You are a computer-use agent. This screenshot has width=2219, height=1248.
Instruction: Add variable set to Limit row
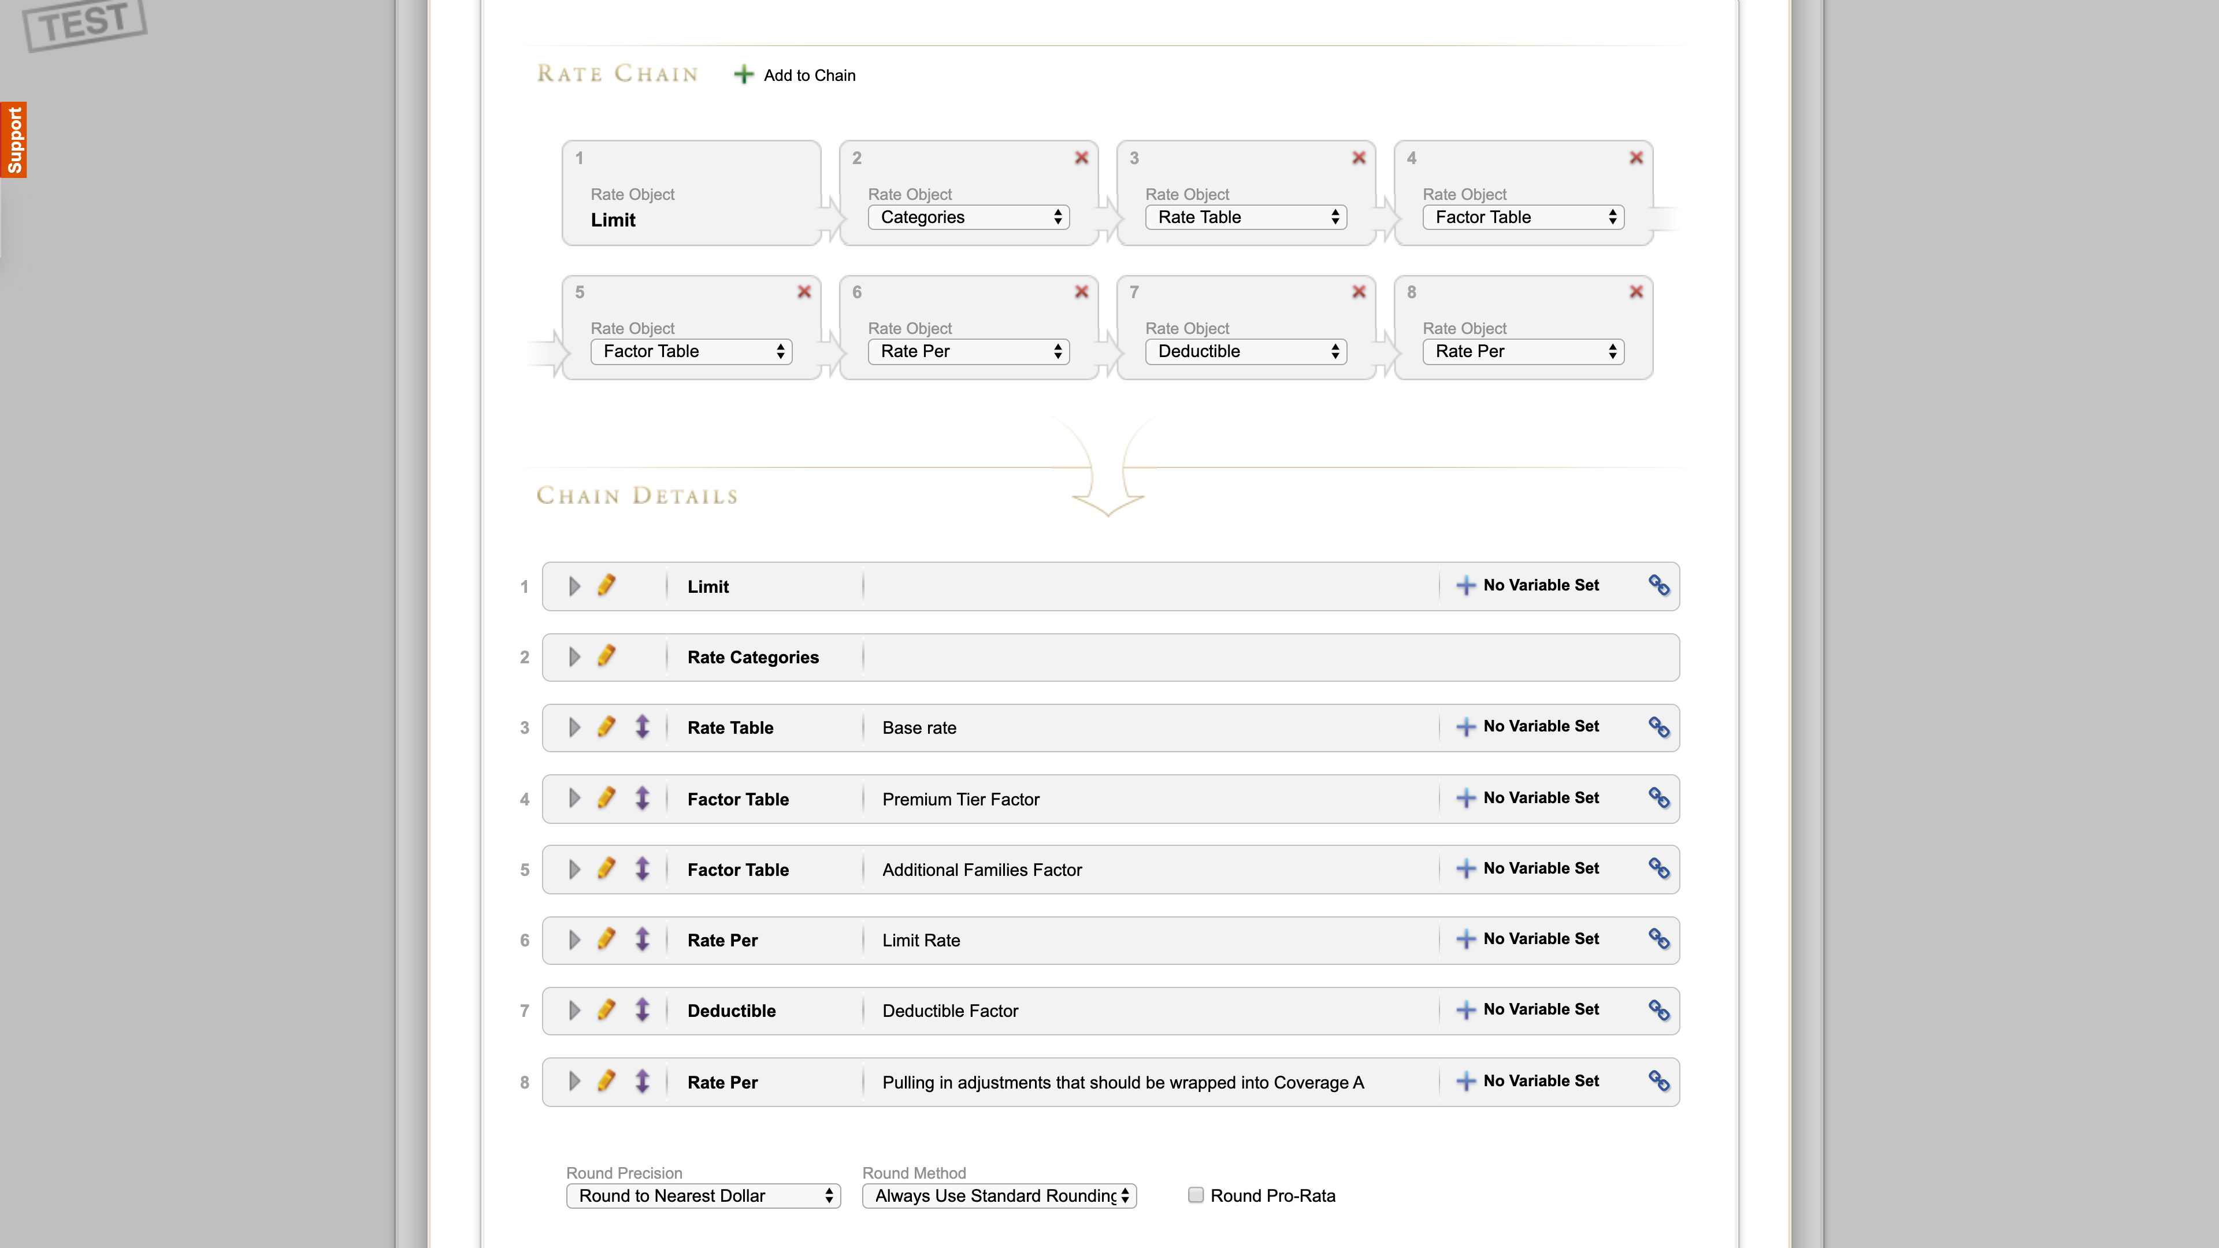[x=1527, y=586]
